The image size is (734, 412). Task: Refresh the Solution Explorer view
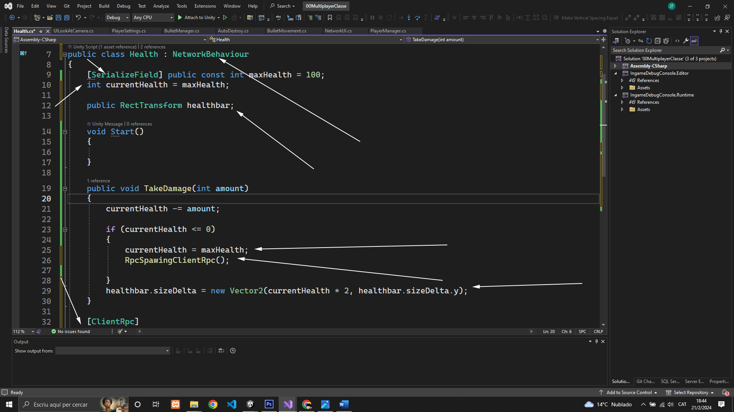point(649,41)
